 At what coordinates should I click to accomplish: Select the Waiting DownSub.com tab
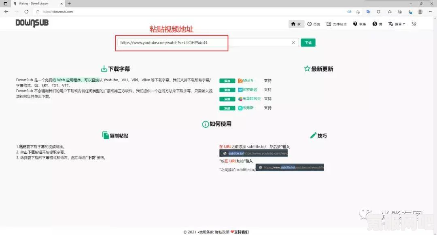[x=38, y=4]
